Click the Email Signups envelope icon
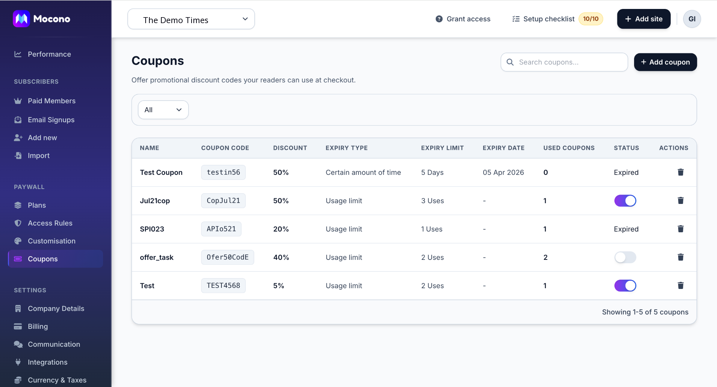 click(x=18, y=120)
